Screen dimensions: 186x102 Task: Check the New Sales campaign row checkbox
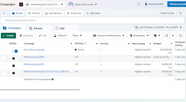[3, 51]
